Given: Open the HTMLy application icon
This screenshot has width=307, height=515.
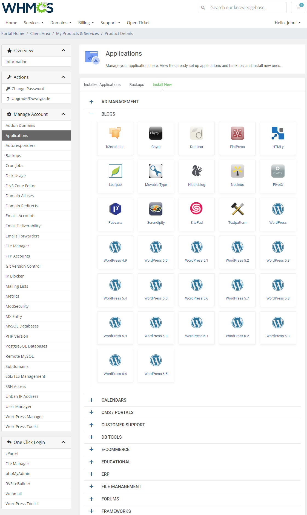Looking at the screenshot, I should pyautogui.click(x=278, y=133).
